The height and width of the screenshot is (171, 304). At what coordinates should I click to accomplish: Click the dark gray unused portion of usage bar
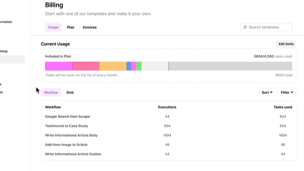coord(230,66)
